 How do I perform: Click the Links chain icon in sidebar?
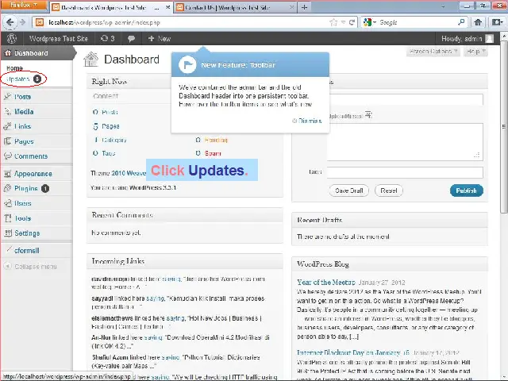point(7,126)
